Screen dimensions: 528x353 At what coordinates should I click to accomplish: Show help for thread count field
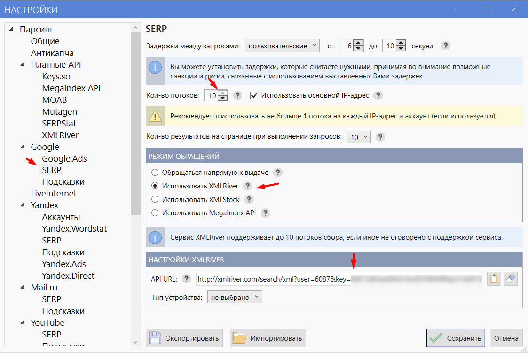click(x=237, y=95)
